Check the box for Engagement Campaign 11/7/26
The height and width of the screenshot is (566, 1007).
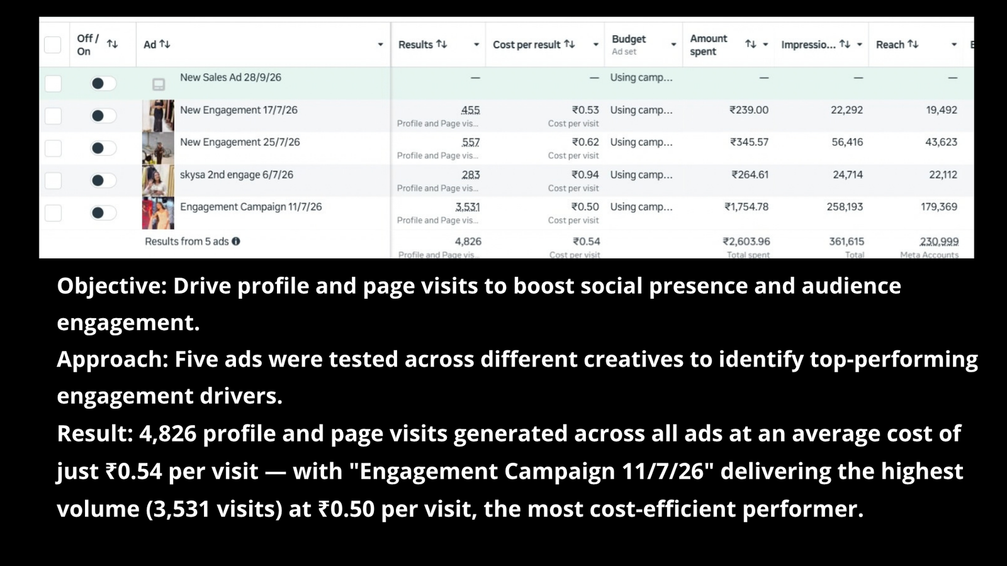(53, 213)
